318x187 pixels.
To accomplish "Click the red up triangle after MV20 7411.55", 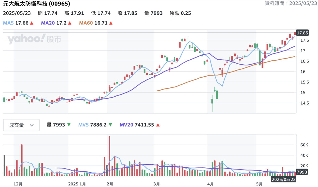I will (x=158, y=125).
